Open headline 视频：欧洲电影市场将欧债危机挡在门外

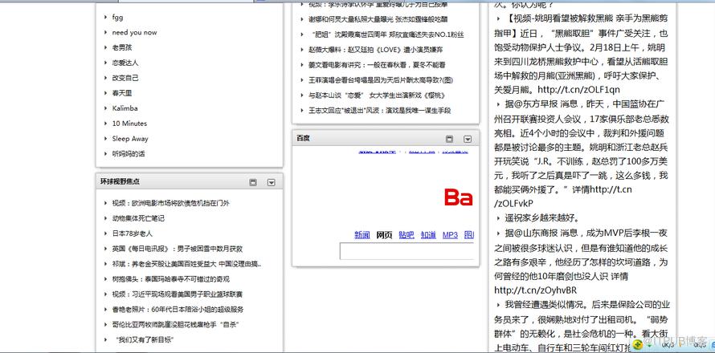coord(170,203)
